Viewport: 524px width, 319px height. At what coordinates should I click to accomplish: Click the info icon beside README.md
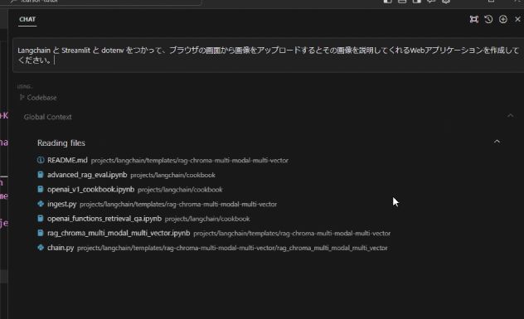41,160
